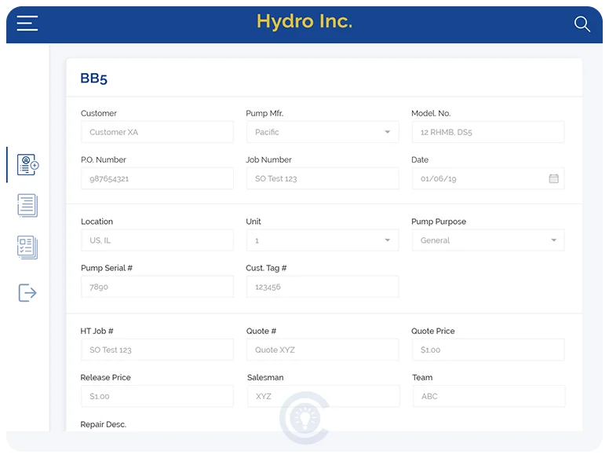Open the document list sidebar icon
Viewport: 609px width, 458px height.
coord(27,206)
